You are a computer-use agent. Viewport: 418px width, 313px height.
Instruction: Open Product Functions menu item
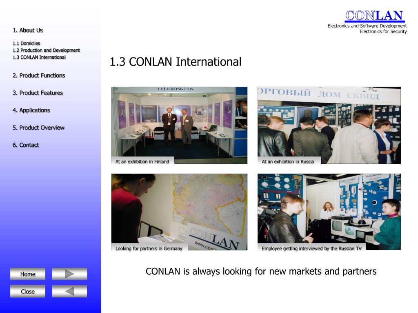click(x=39, y=75)
